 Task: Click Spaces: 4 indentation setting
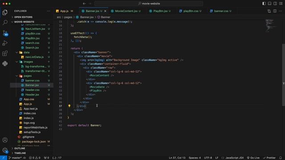(x=195, y=158)
